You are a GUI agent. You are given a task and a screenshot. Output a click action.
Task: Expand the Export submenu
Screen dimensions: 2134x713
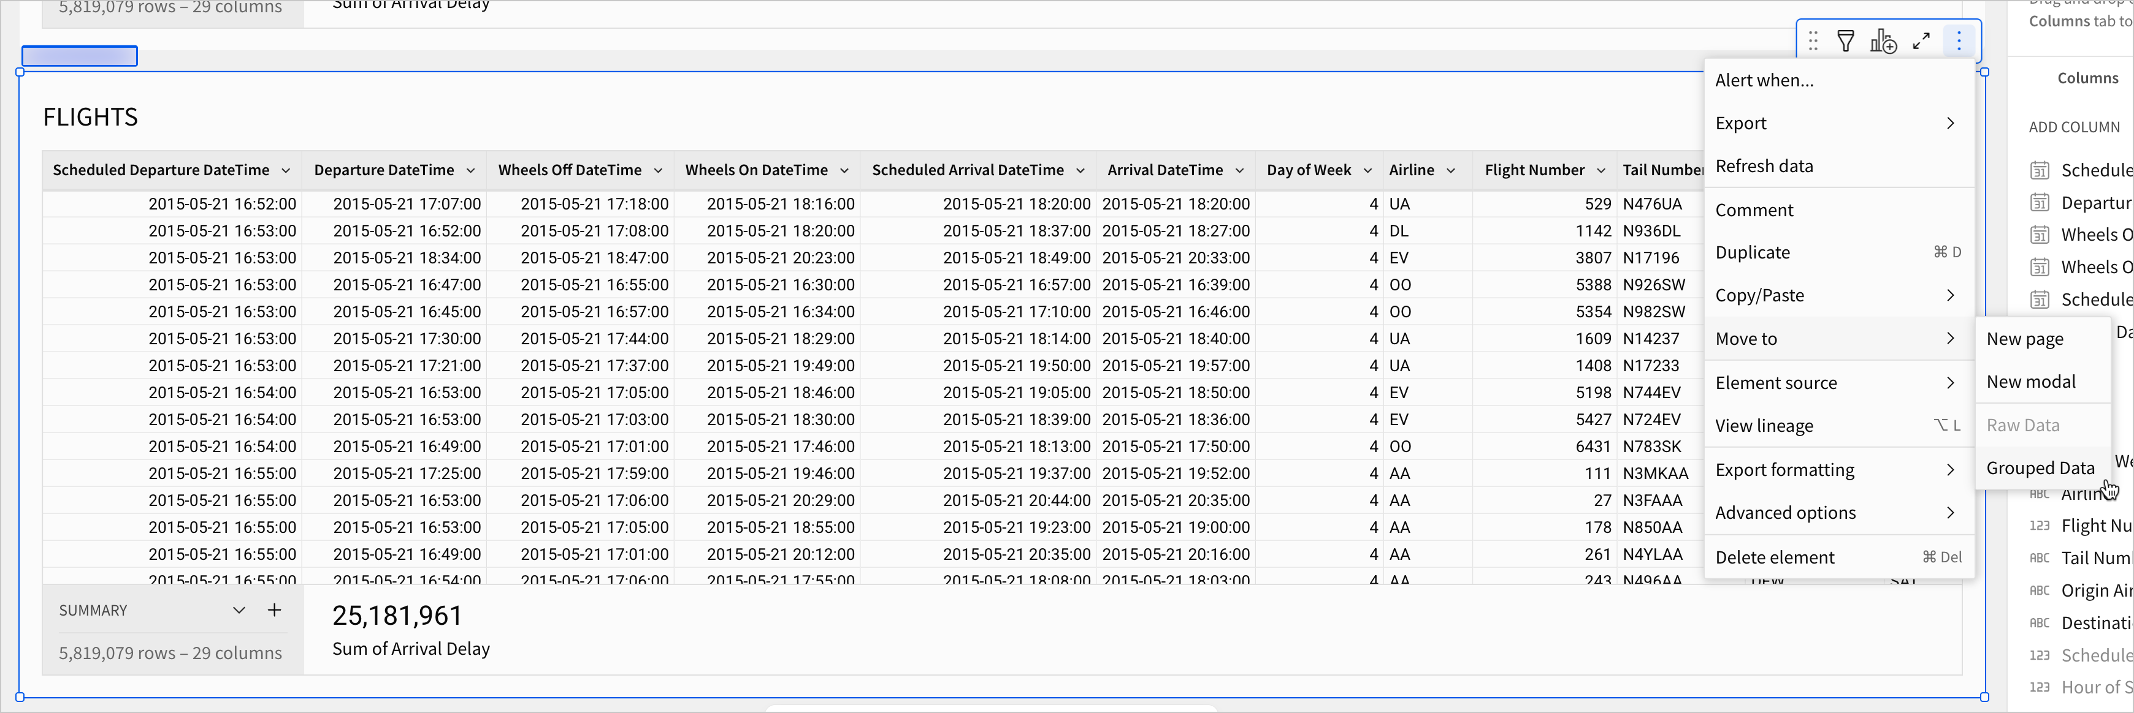click(x=1835, y=123)
